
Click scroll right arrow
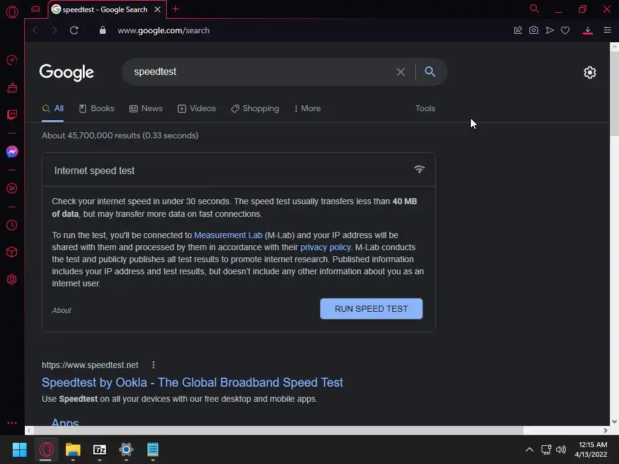coord(605,430)
